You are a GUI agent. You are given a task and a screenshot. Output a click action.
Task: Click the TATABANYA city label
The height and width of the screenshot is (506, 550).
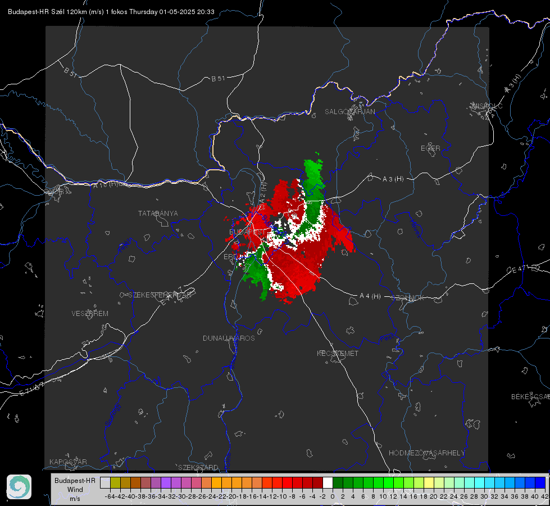pos(158,214)
